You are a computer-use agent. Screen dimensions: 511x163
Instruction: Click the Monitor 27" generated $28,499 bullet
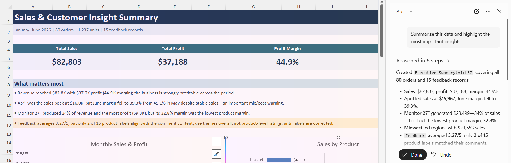click(452, 117)
